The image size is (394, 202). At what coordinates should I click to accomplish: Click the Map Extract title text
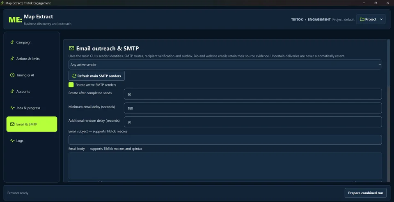[39, 16]
